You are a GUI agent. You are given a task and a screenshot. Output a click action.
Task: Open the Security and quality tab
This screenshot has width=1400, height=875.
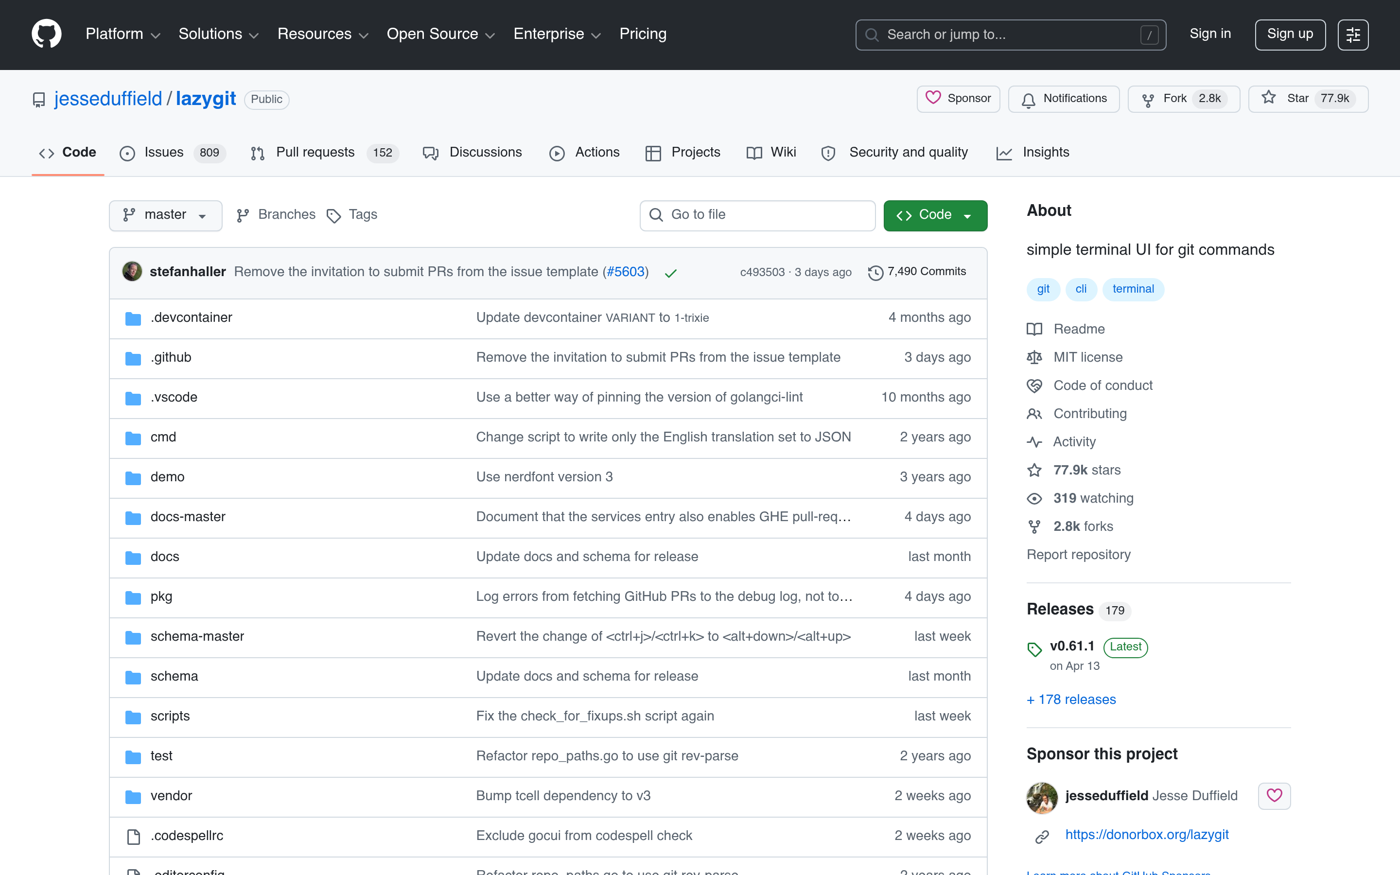point(894,153)
